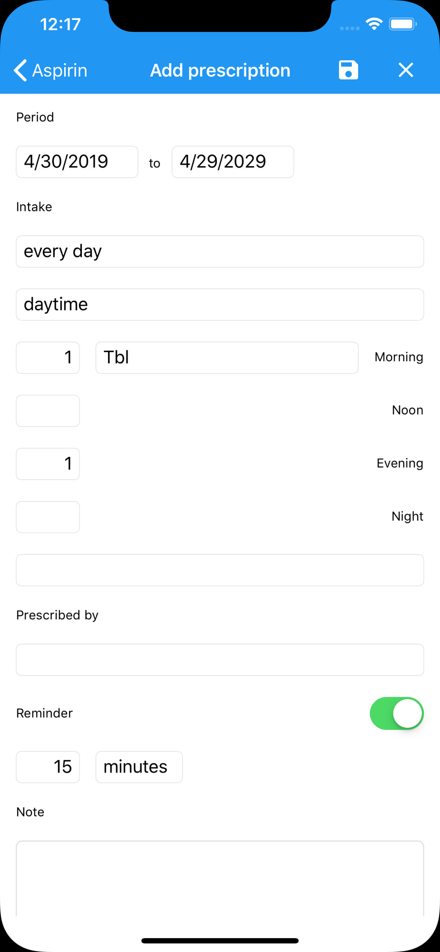Screen dimensions: 440x952
Task: Select the start date 4/30/2019 field
Action: (77, 162)
